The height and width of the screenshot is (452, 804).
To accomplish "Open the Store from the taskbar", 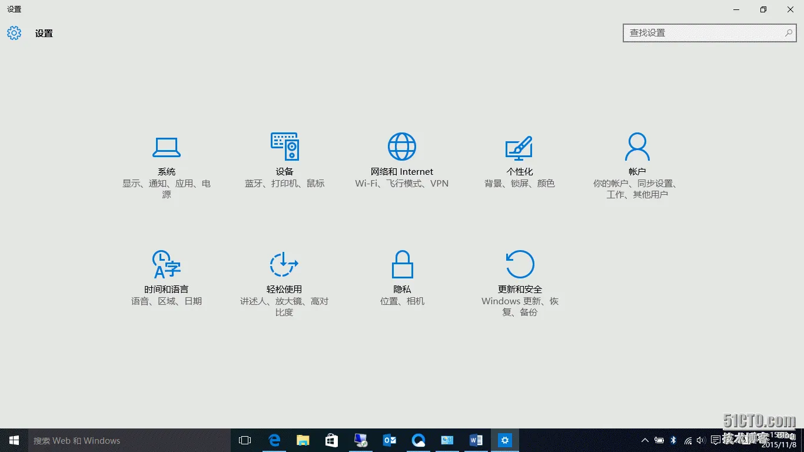I will point(331,440).
